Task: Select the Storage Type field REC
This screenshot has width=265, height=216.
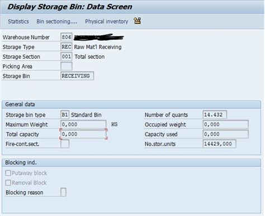Action: (x=67, y=47)
